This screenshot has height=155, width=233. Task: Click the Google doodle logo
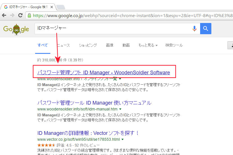click(x=16, y=29)
